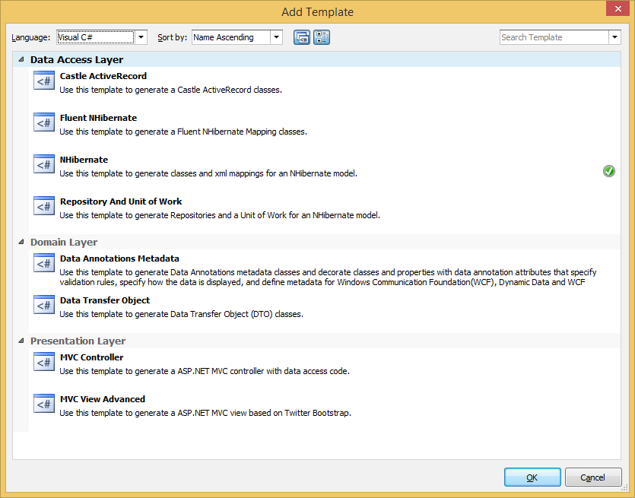The width and height of the screenshot is (635, 498).
Task: Click the DTO classes description
Action: point(181,314)
